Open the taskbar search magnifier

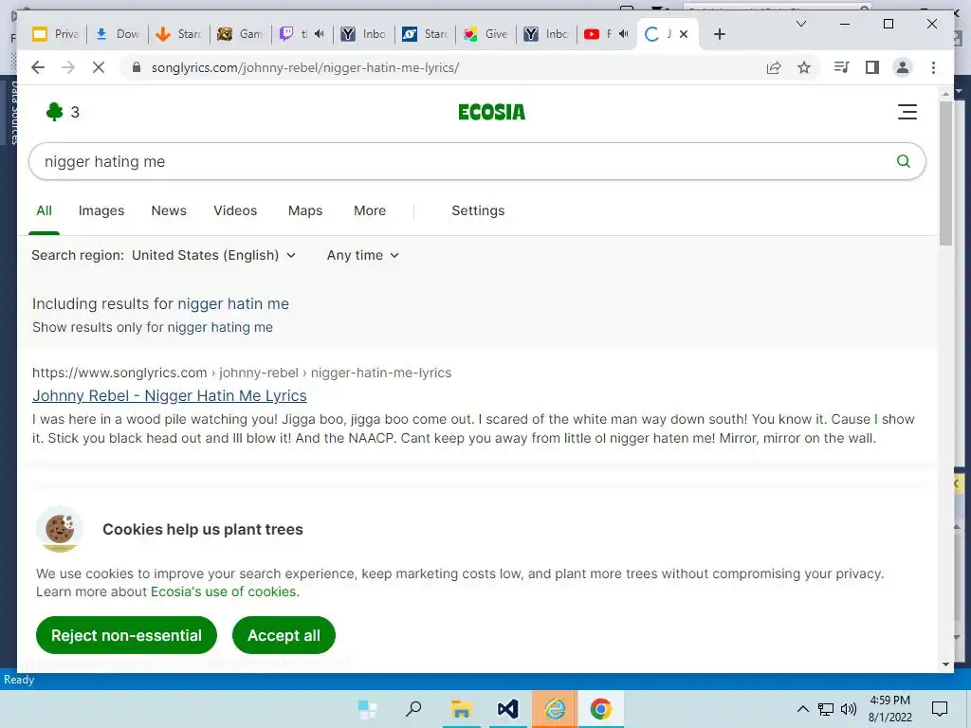[413, 709]
